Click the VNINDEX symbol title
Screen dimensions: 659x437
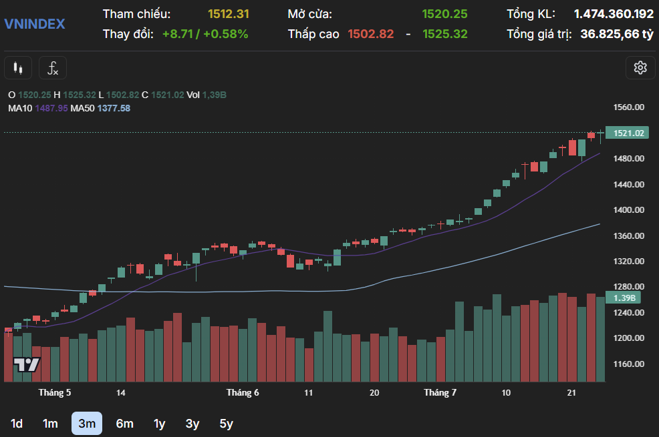point(35,24)
